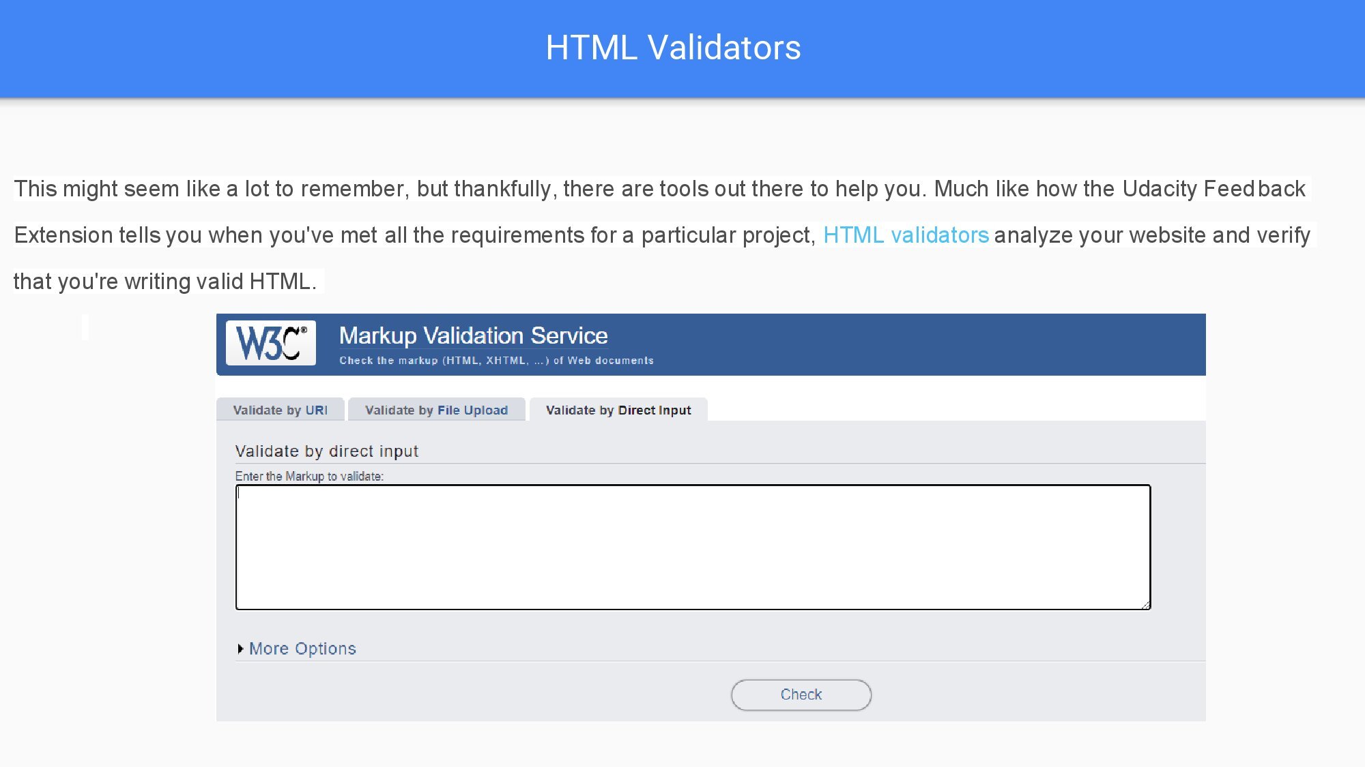The height and width of the screenshot is (767, 1365).
Task: Click the Markup Validation Service heading
Action: point(473,335)
